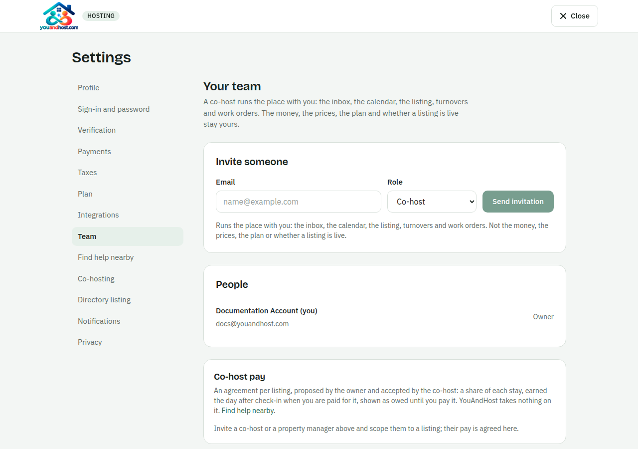The image size is (638, 449).
Task: Click the docs@youandhost.com email text
Action: point(252,324)
